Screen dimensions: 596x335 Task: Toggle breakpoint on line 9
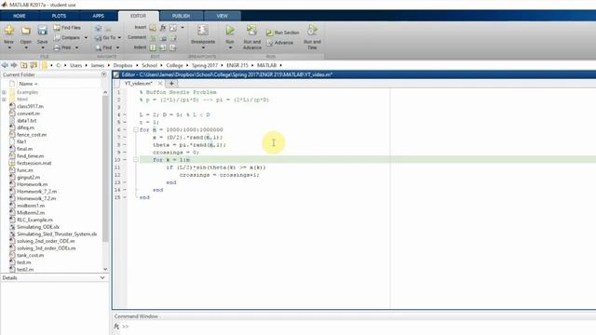point(125,153)
